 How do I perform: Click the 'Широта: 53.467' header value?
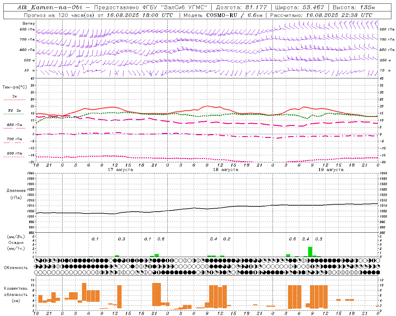point(299,7)
